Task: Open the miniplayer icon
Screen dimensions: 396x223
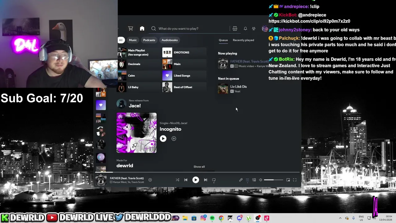Action: pyautogui.click(x=288, y=180)
